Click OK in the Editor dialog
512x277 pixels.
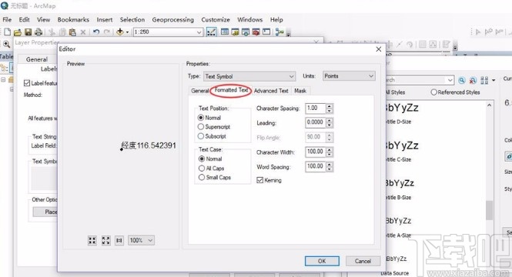click(322, 261)
